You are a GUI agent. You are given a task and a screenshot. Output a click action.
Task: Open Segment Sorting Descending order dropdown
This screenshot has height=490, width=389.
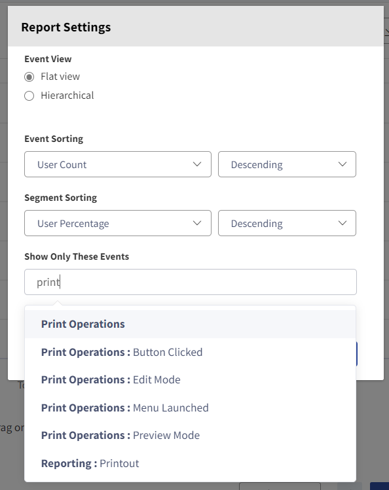(x=287, y=223)
